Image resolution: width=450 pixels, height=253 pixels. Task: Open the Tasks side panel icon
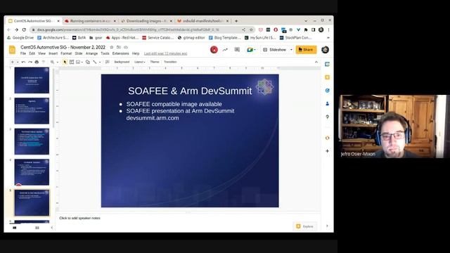[x=327, y=91]
